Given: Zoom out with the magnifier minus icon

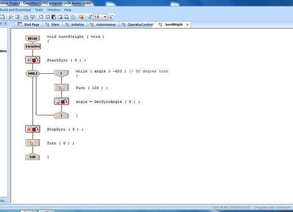Looking at the screenshot, I should (x=111, y=17).
